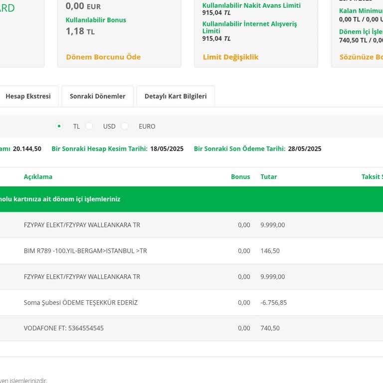This screenshot has height=383, width=383.
Task: Switch to the Sonraki Dönemler tab
Action: click(97, 96)
